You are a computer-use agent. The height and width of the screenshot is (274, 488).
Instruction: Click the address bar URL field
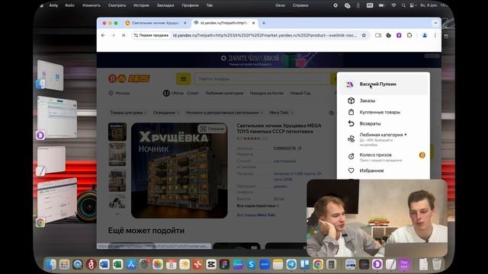pyautogui.click(x=265, y=36)
